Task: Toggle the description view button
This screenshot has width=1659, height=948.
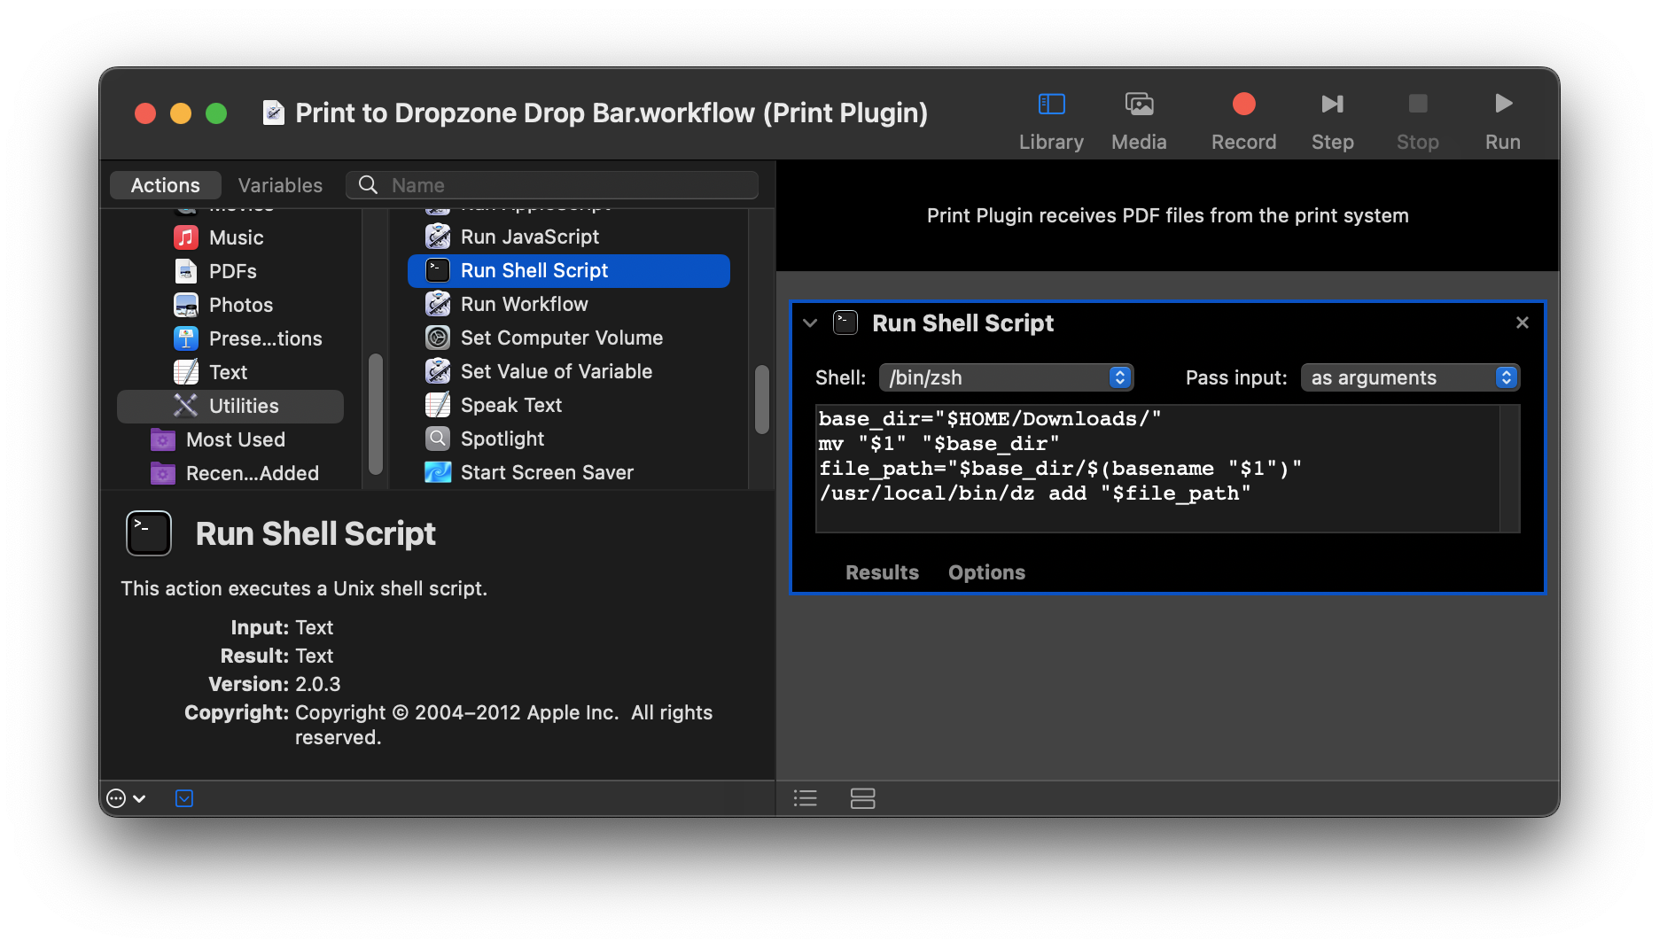Action: click(x=184, y=798)
